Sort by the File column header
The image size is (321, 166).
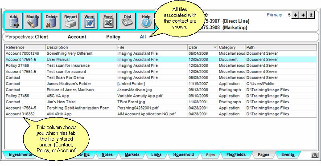(x=152, y=48)
